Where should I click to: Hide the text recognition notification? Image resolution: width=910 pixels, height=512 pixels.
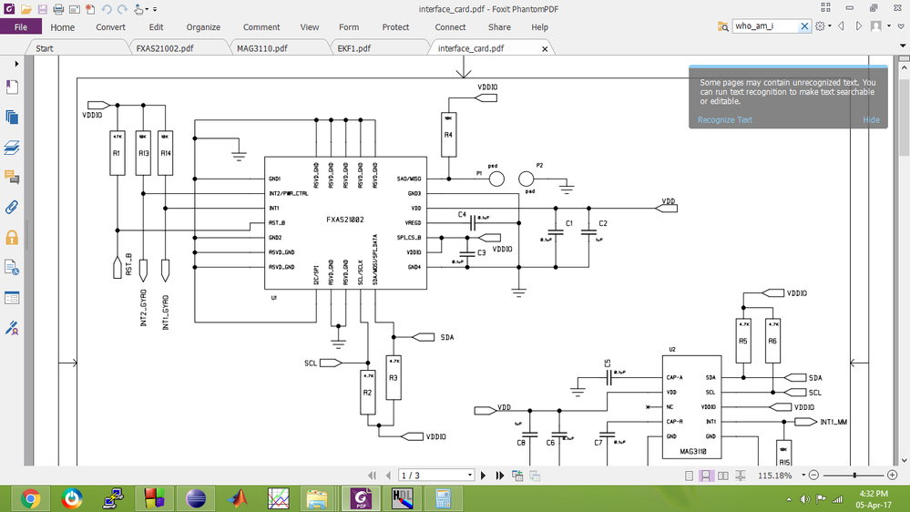click(871, 119)
